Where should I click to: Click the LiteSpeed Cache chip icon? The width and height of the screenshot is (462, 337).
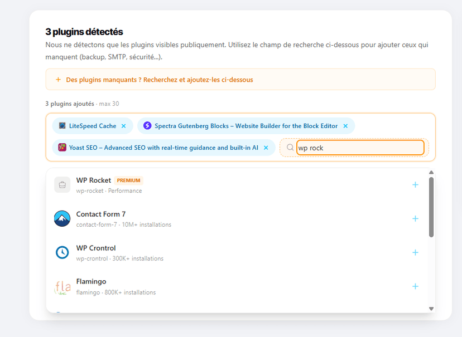pyautogui.click(x=62, y=126)
